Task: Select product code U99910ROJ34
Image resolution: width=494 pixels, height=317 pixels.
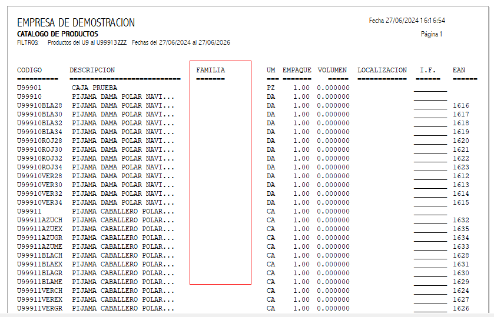Action: click(39, 167)
